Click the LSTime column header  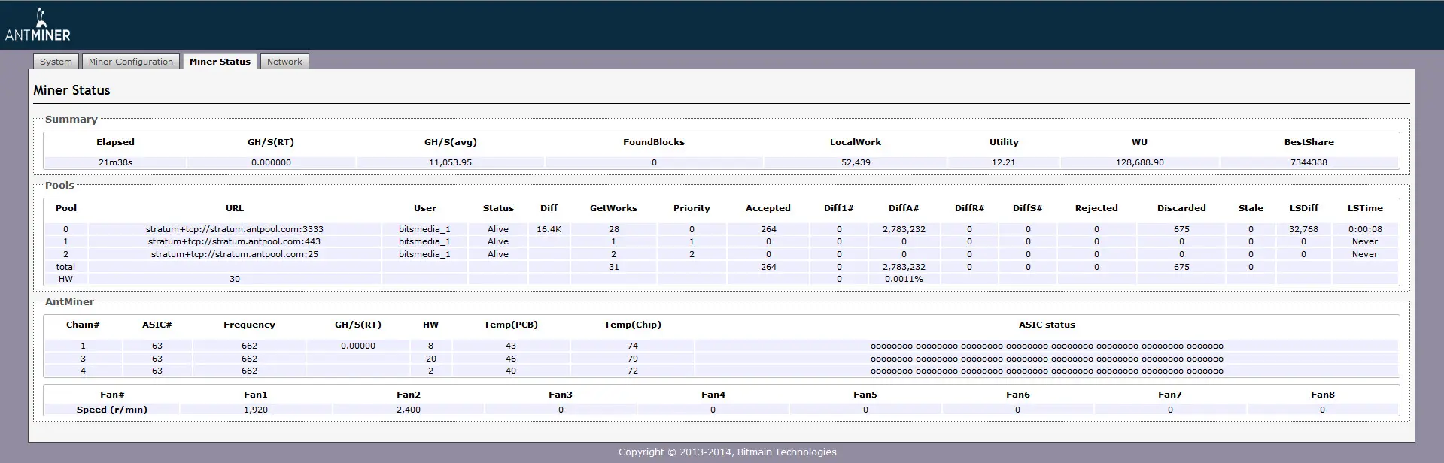[x=1365, y=208]
